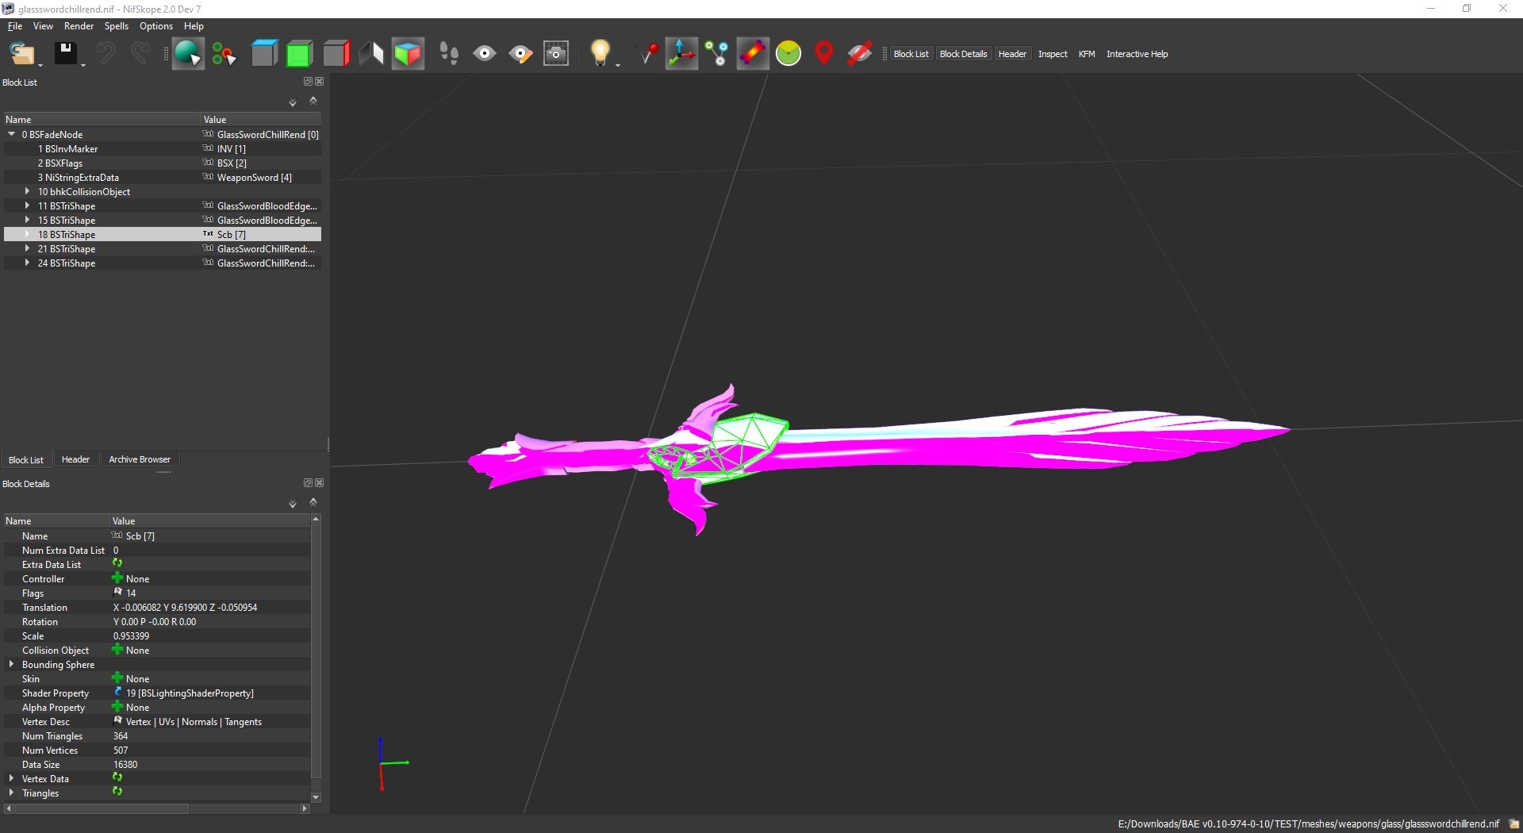The width and height of the screenshot is (1523, 833).
Task: Click the Redo arrow in toolbar
Action: (x=140, y=54)
